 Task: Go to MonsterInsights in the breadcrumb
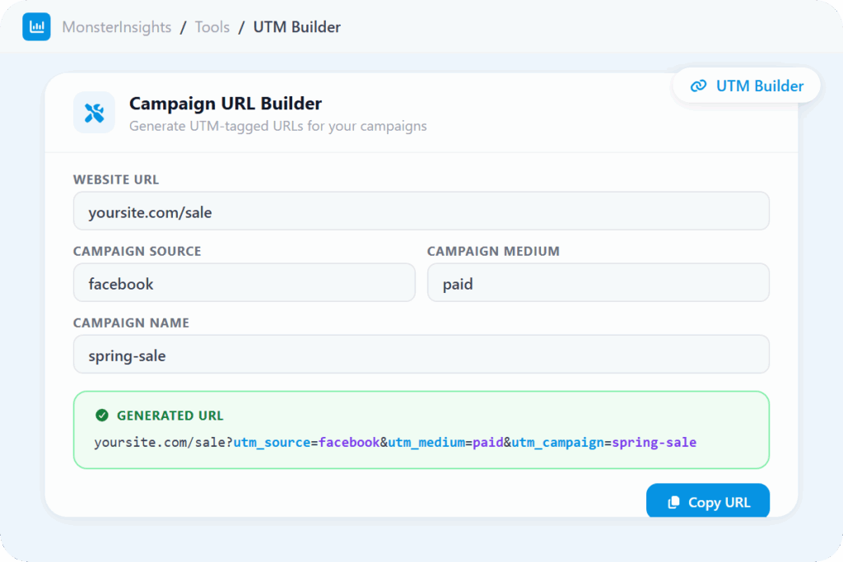tap(117, 27)
